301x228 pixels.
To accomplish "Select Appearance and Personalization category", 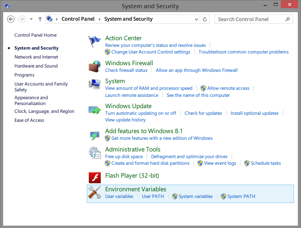I will 31,101.
